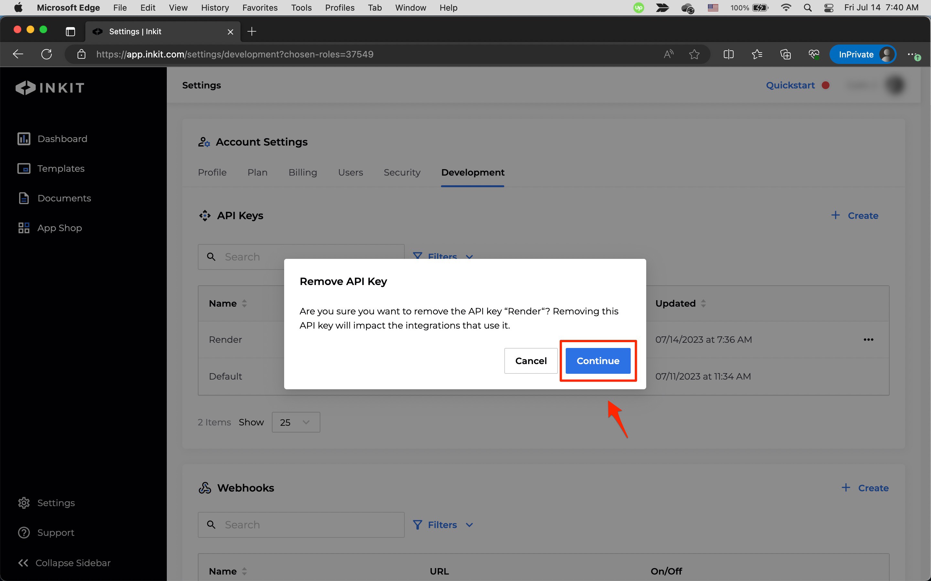Click the Dashboard sidebar icon
Screen dimensions: 931x581
[24, 139]
